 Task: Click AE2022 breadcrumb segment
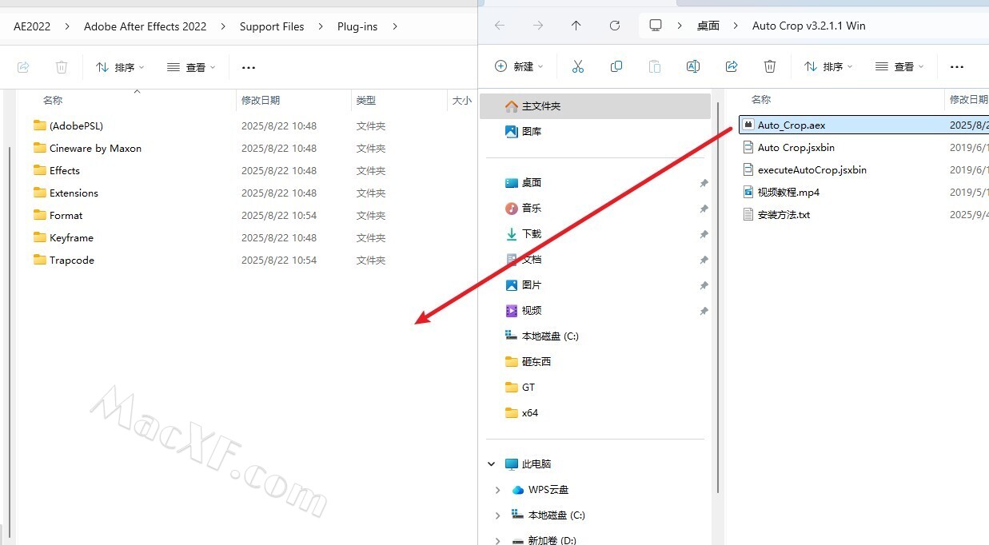[32, 26]
